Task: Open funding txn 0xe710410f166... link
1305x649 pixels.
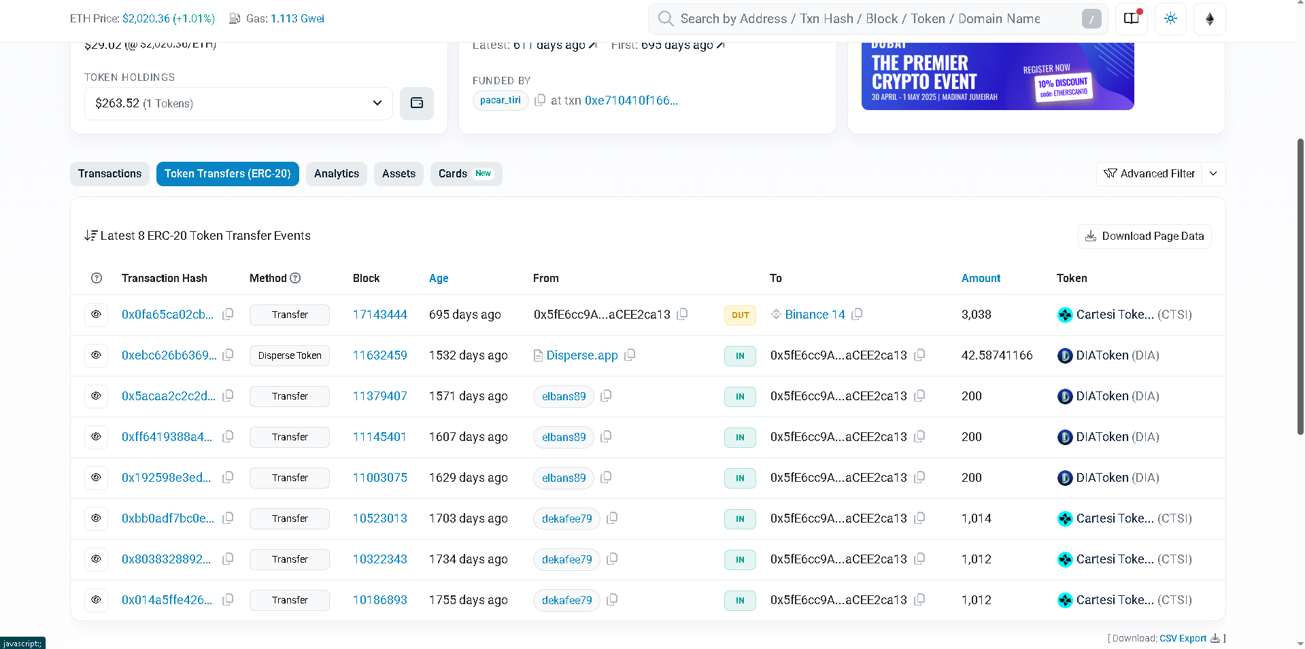Action: tap(631, 101)
